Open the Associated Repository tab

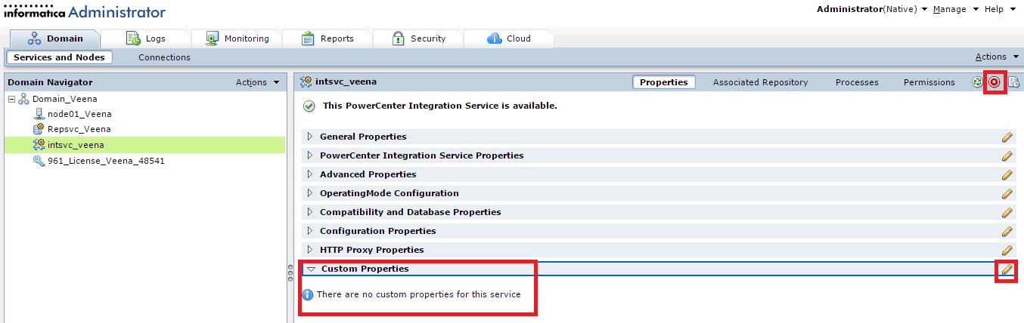pyautogui.click(x=760, y=82)
